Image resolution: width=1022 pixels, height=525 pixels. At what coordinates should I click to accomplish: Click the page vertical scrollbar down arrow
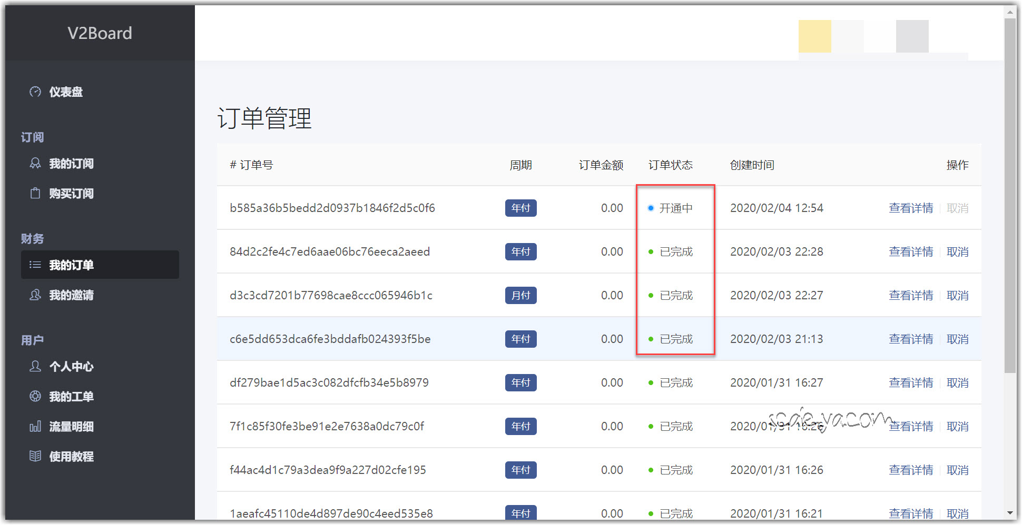1010,513
